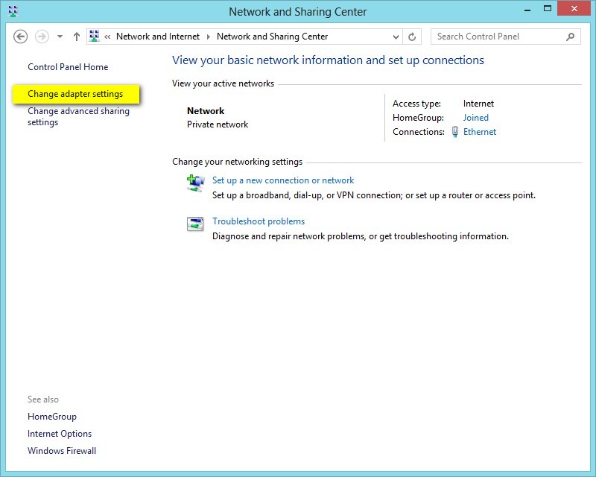Click the 'Change your networking settings' heading
Viewport: 596px width, 477px height.
pos(237,162)
